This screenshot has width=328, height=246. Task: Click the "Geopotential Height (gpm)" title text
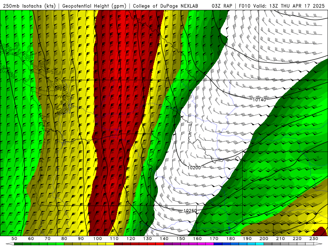(94, 6)
